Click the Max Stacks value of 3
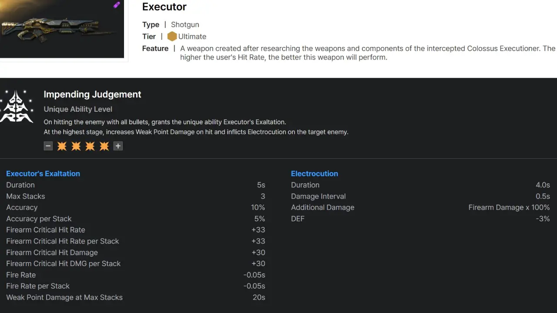Viewport: 557px width, 313px height. click(263, 196)
